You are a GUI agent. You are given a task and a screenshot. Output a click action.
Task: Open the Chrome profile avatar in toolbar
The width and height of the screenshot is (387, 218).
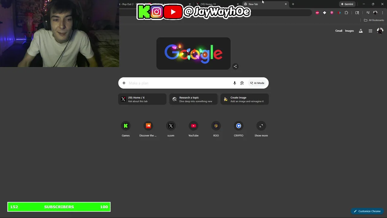(375, 13)
